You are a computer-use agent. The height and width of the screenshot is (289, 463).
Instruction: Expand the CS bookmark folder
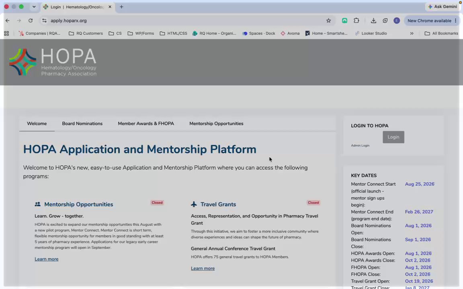pyautogui.click(x=115, y=33)
